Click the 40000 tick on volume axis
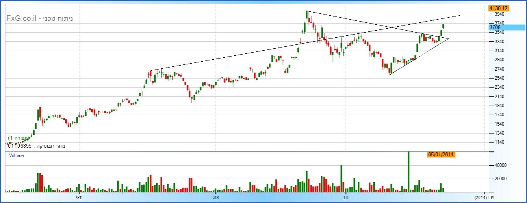Image resolution: width=527 pixels, height=203 pixels. pos(495,166)
